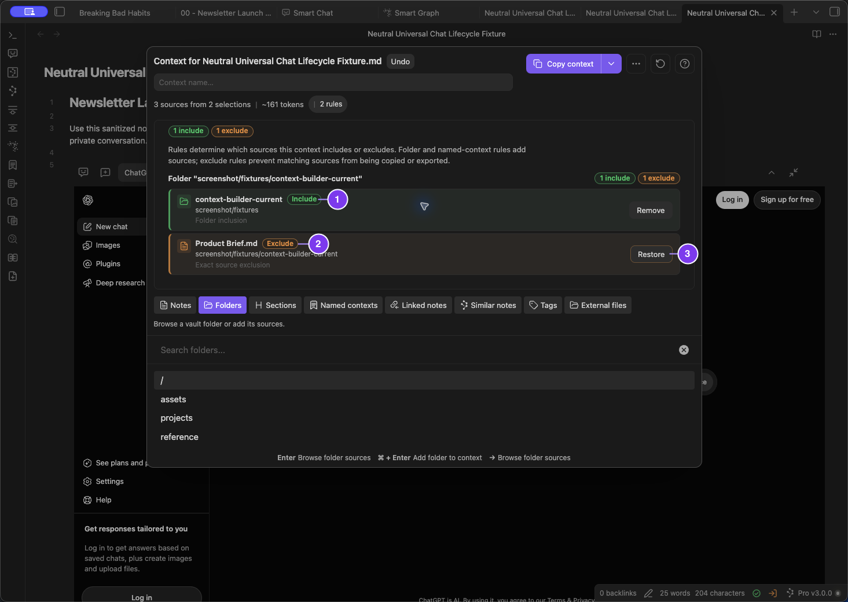Switch to the 00 - Newsletter Launch tab

226,13
